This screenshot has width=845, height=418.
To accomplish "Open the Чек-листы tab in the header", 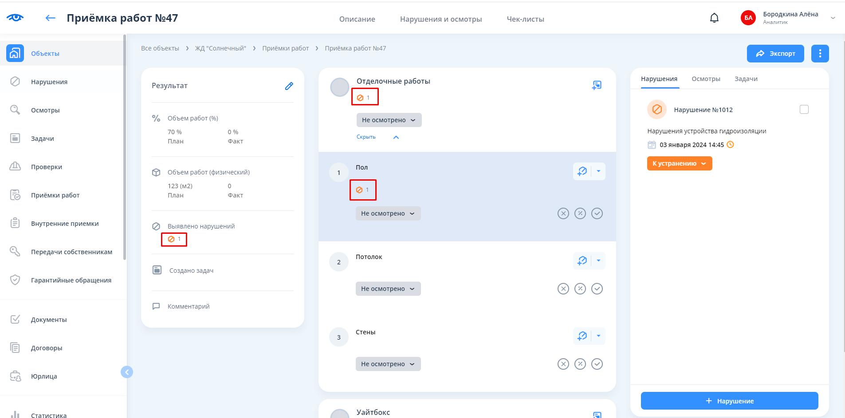I will [x=525, y=19].
